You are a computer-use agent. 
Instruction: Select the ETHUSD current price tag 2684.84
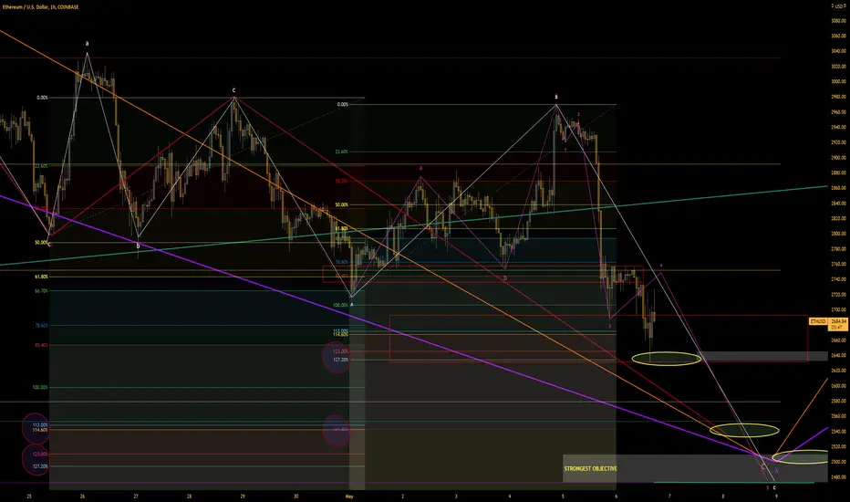pyautogui.click(x=828, y=324)
